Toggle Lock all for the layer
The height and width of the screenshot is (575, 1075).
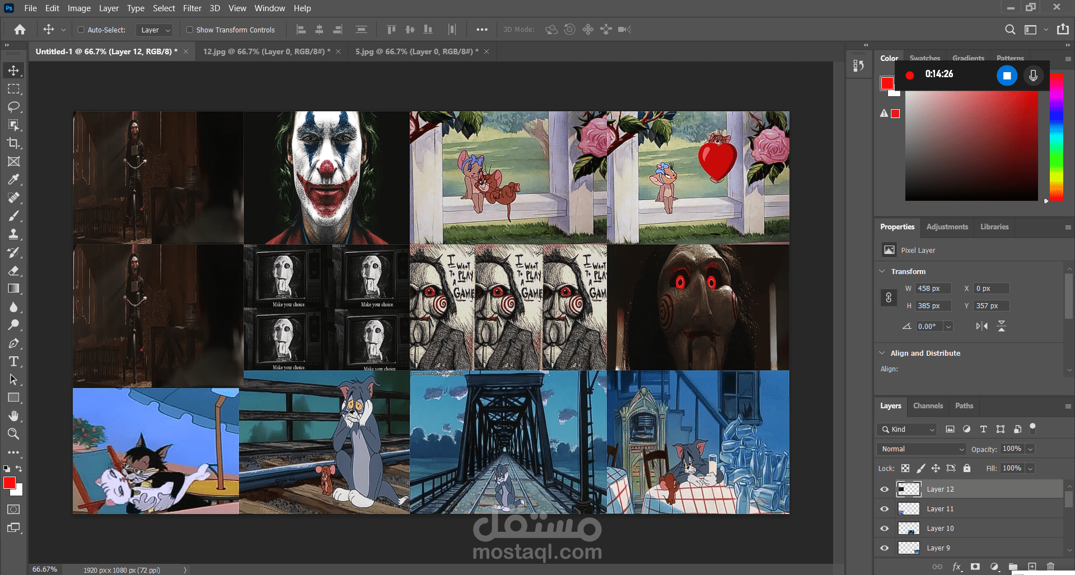(967, 468)
